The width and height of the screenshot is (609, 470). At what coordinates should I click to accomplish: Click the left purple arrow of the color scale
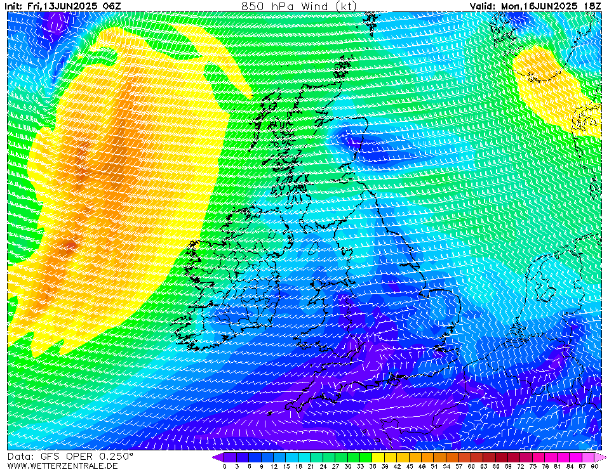(218, 457)
